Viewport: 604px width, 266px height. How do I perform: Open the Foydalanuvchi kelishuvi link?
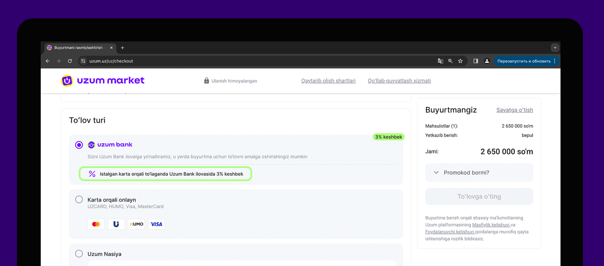[450, 232]
